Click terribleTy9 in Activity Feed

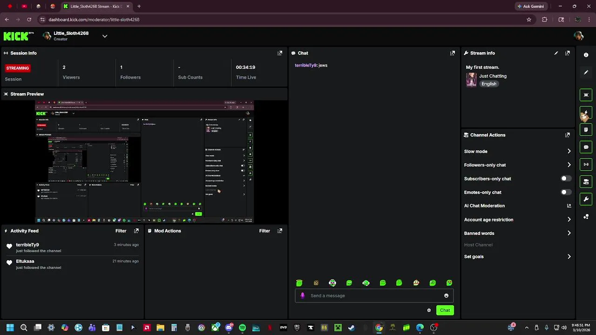[27, 245]
